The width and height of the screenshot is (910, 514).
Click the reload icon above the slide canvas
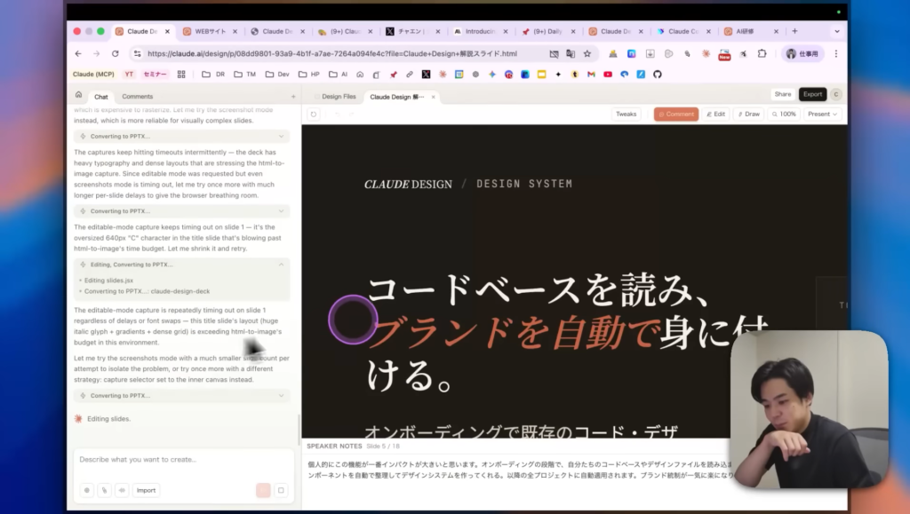tap(314, 115)
